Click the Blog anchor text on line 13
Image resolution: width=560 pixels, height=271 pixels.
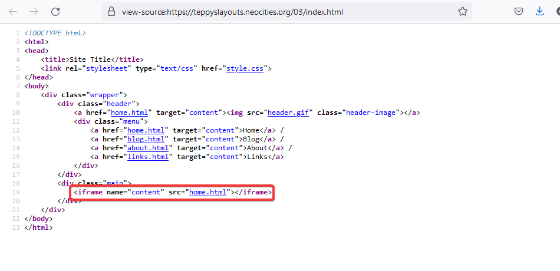coord(251,139)
